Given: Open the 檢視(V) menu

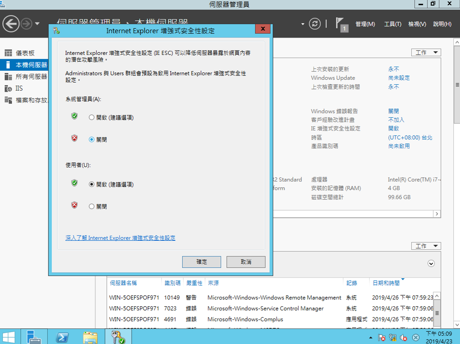Looking at the screenshot, I should [417, 24].
